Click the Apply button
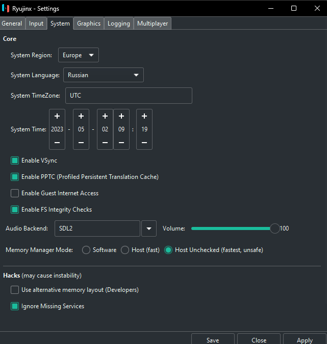The width and height of the screenshot is (327, 344). tap(305, 339)
